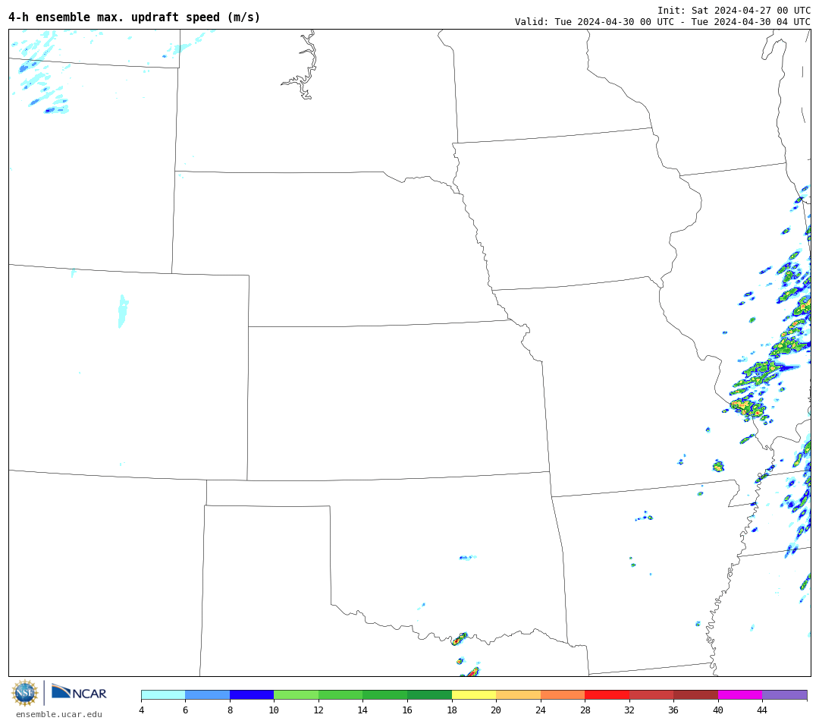Pick the light green 10–12 colorbar swatch
The width and height of the screenshot is (819, 724).
click(x=297, y=694)
